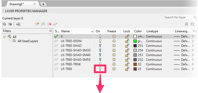The width and height of the screenshot is (198, 93).
Task: Freeze layer 0 sun icon
Action: (114, 36)
